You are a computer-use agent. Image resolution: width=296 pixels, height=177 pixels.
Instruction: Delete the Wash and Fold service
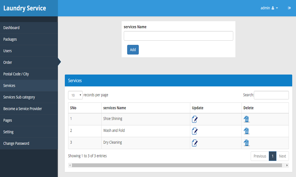pos(246,131)
